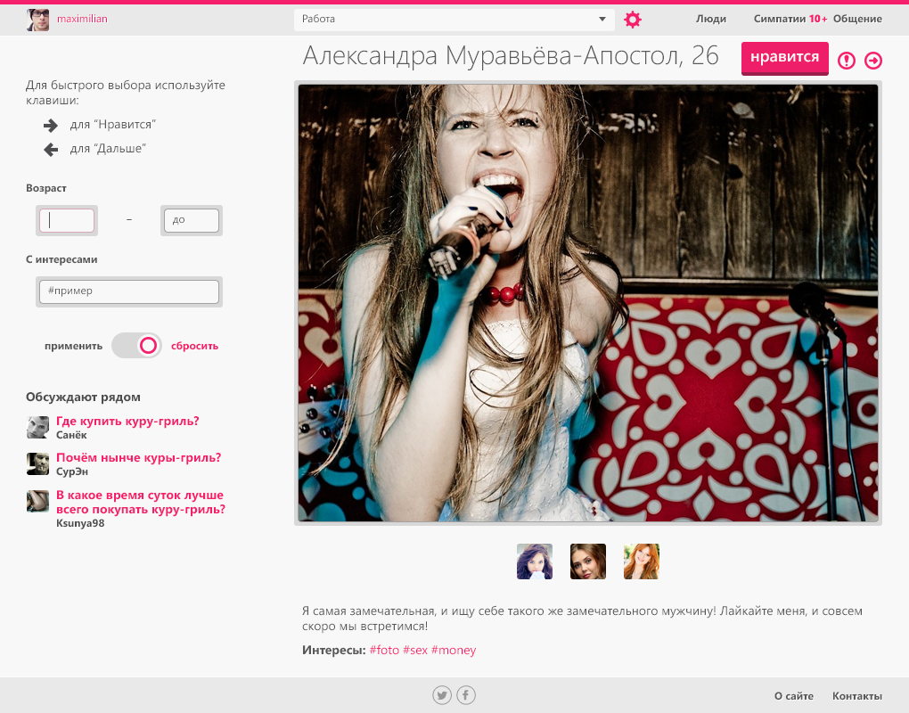This screenshot has height=713, width=909.
Task: Open the Twitter link in the footer
Action: [x=442, y=695]
